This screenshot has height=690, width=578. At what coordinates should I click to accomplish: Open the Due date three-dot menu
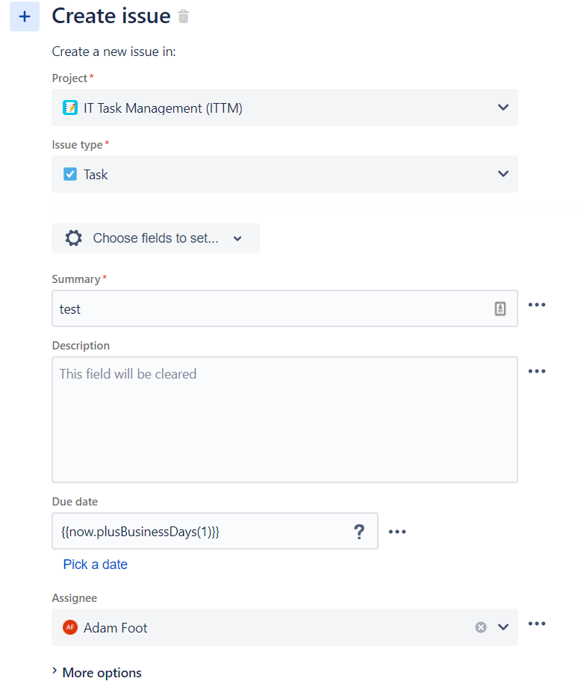[x=397, y=532]
